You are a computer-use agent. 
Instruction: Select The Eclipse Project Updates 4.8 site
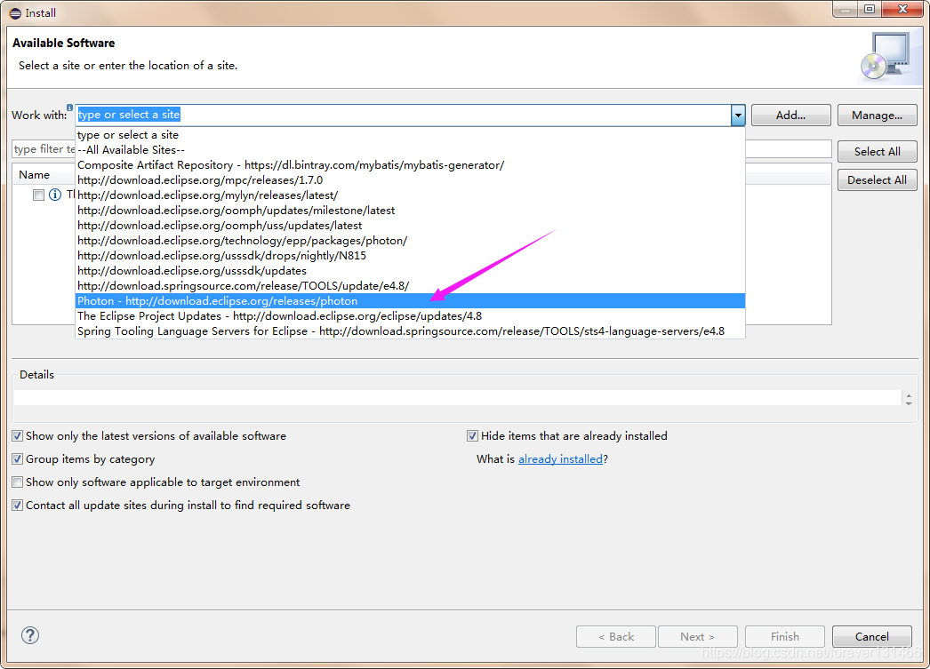tap(410, 316)
